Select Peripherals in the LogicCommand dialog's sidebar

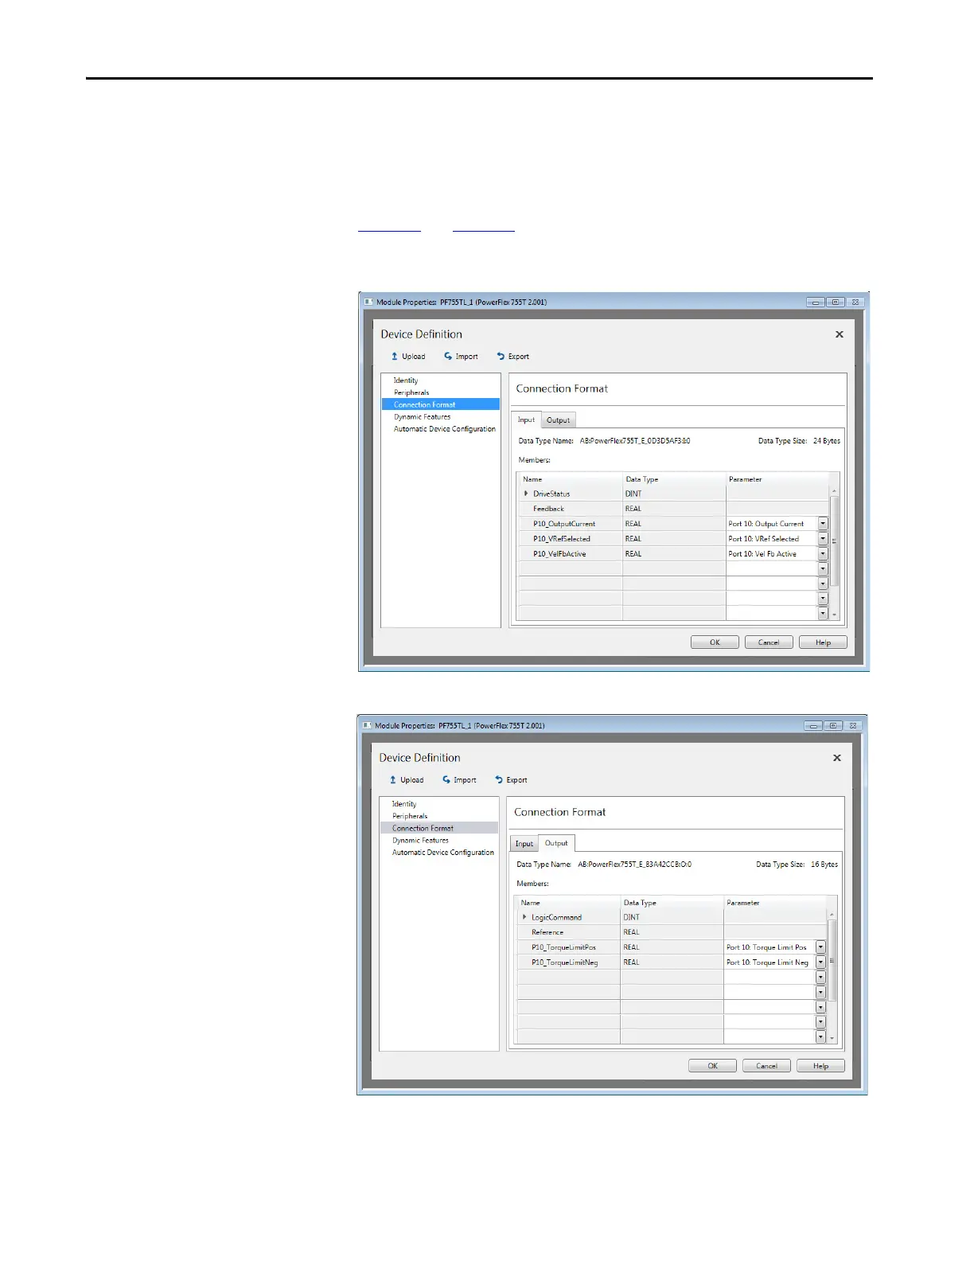[x=410, y=816]
